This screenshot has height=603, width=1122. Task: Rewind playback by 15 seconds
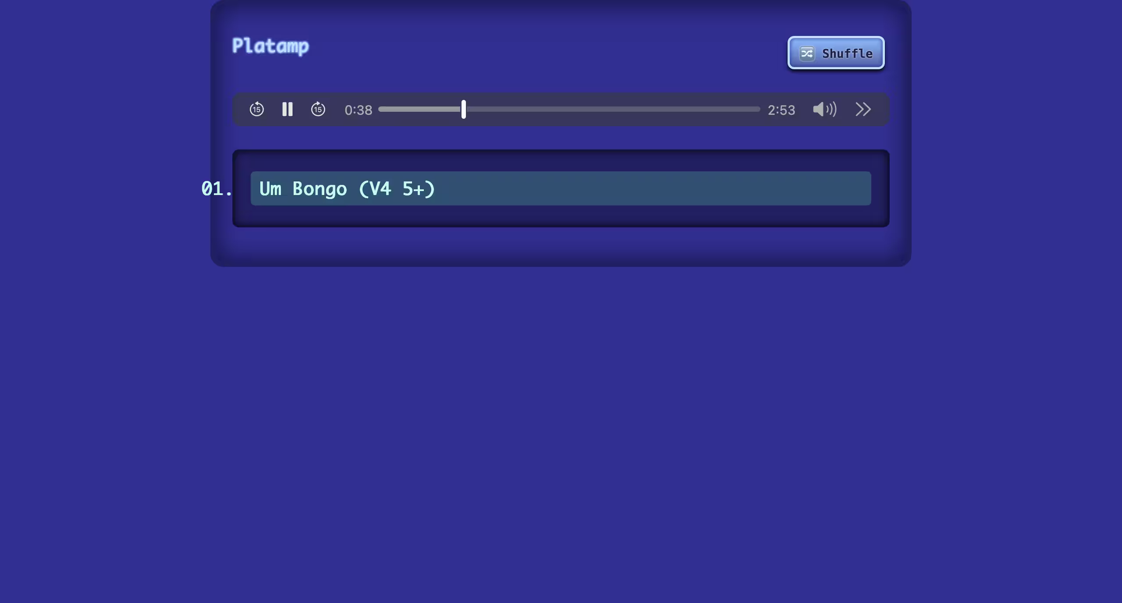[x=257, y=109]
